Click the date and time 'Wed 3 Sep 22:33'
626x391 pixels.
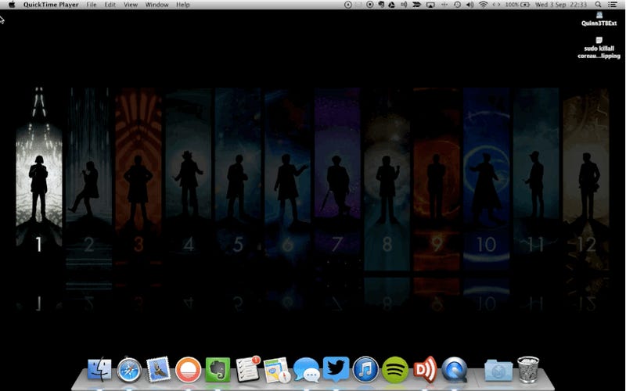561,5
